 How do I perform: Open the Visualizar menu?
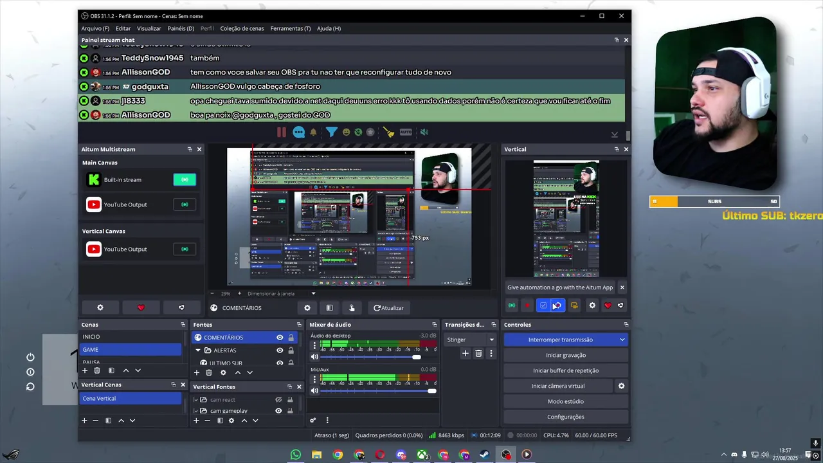click(149, 28)
